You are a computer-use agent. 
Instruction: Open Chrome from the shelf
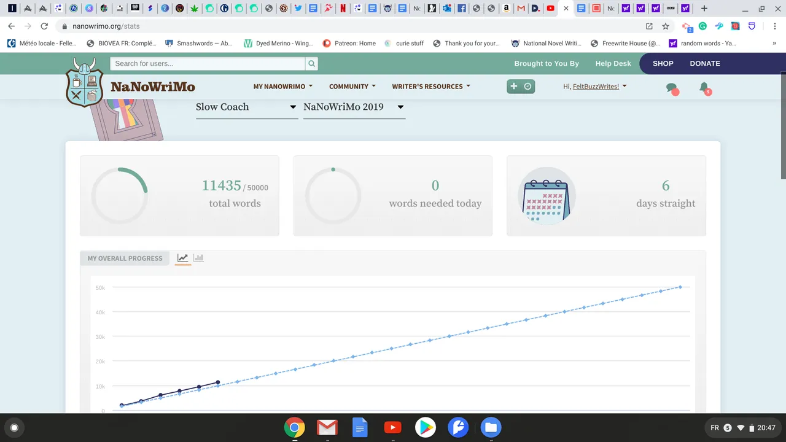(295, 428)
